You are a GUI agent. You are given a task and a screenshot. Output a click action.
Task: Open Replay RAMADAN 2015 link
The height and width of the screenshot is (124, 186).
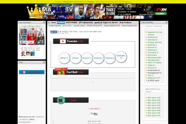pyautogui.click(x=112, y=26)
